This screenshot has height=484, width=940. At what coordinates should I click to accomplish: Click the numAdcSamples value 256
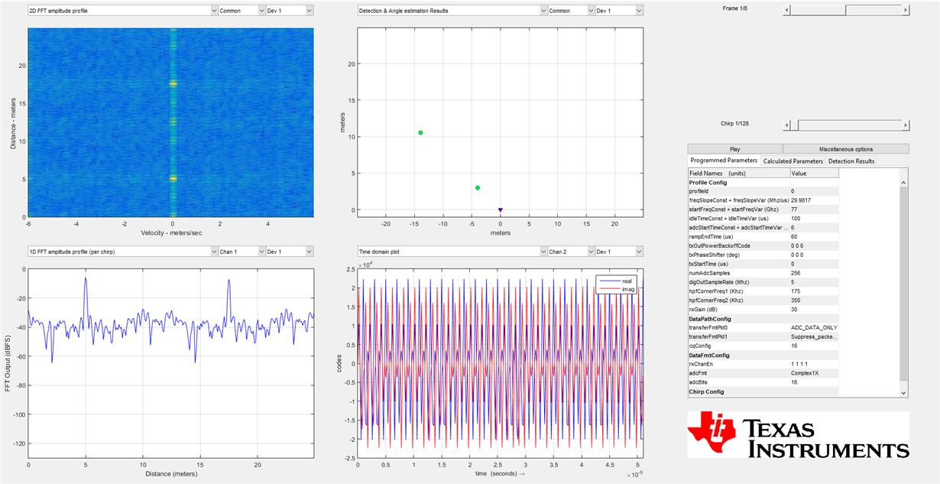[x=814, y=273]
